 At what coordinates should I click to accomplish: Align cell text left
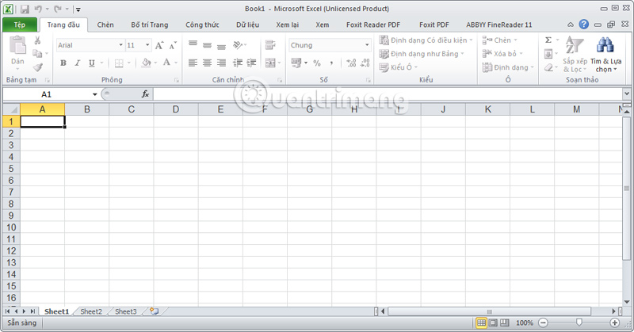(193, 63)
